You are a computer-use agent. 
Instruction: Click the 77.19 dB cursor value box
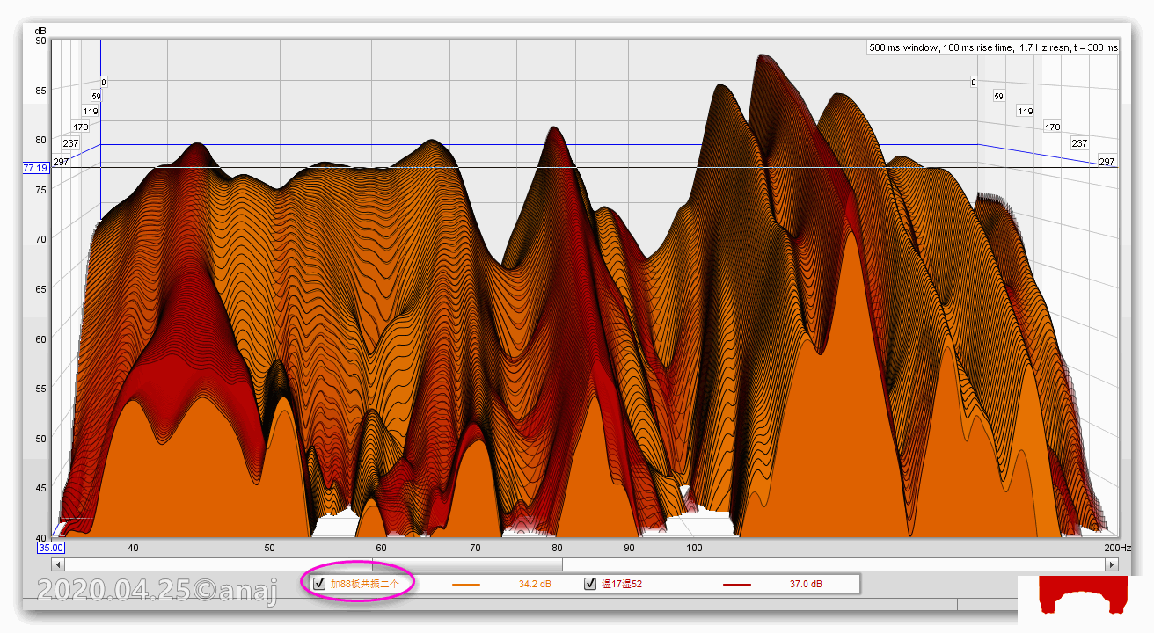[x=35, y=167]
